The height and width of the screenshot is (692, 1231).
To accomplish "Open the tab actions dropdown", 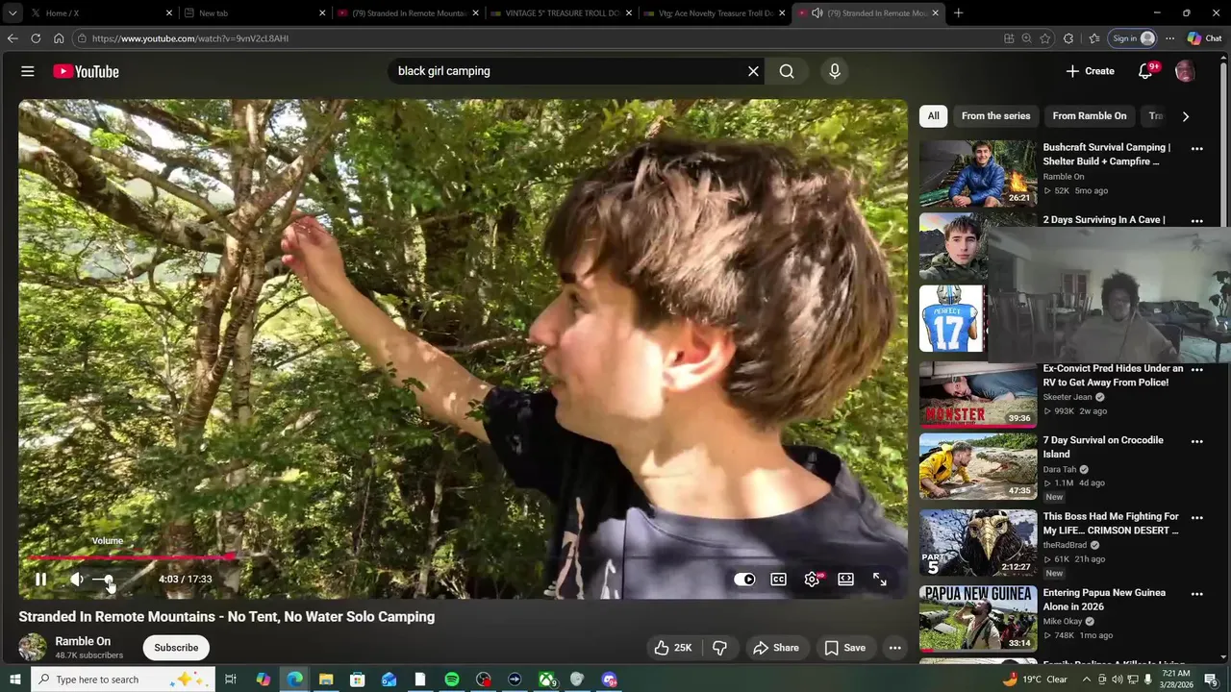I will (13, 13).
